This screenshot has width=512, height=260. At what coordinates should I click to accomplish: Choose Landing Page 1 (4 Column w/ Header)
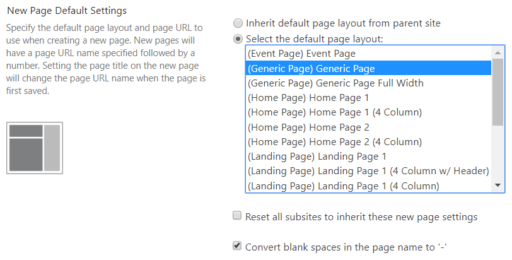point(368,171)
